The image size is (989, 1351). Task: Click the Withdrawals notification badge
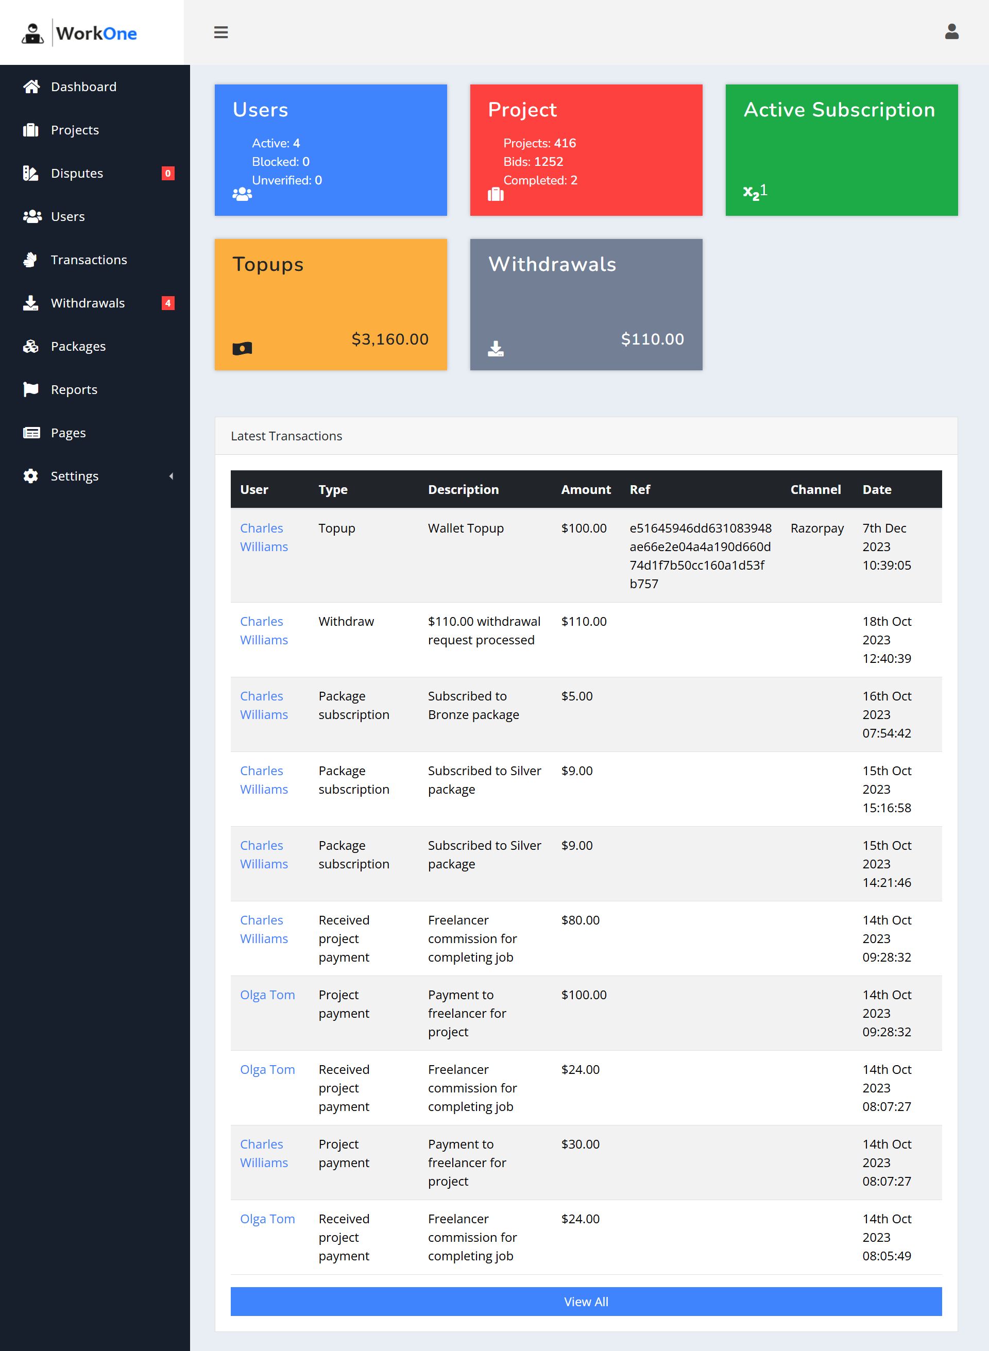coord(167,303)
